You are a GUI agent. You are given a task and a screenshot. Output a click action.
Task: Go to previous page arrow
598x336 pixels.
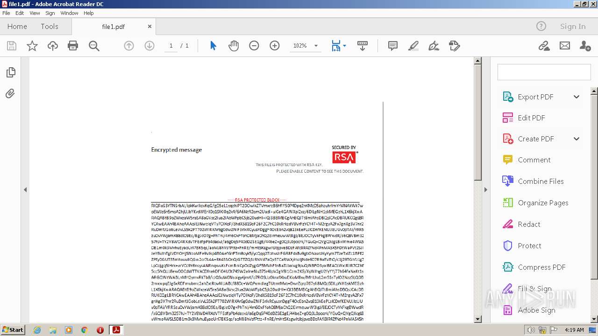129,46
